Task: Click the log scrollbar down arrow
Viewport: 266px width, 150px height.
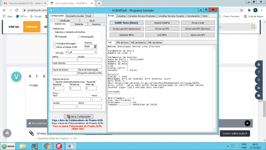Action: tap(214, 130)
